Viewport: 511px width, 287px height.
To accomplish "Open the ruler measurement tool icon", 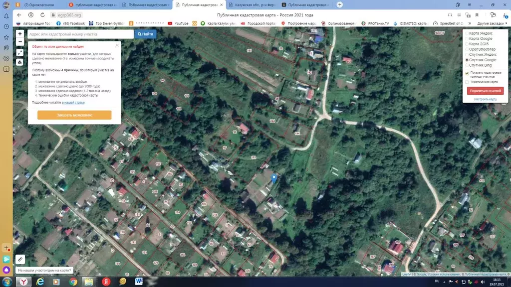I will (20, 259).
